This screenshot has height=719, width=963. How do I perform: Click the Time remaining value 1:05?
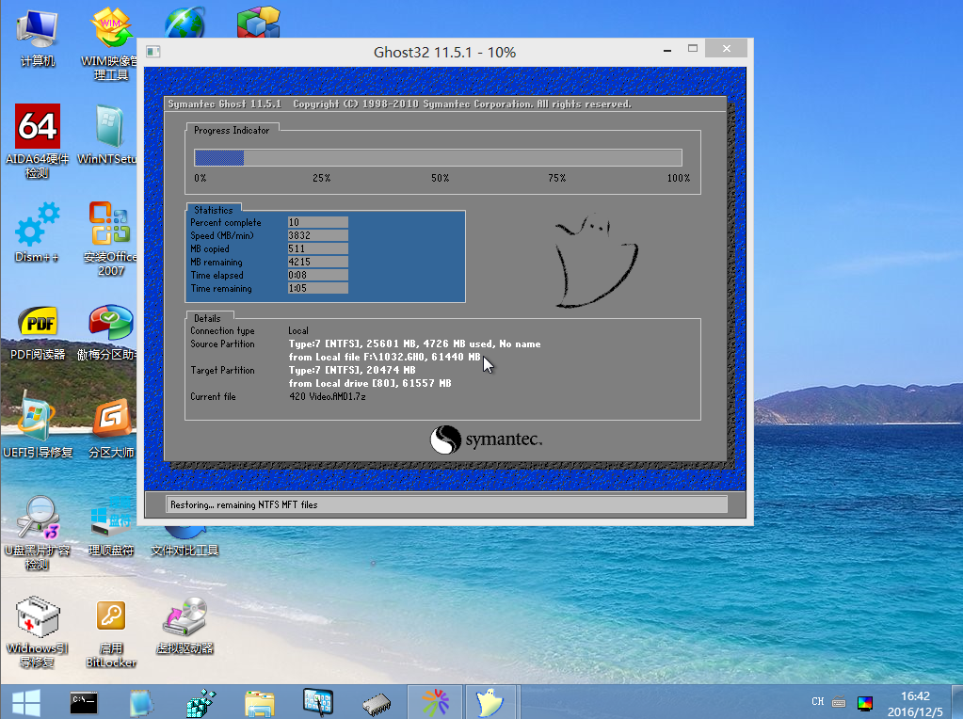pos(318,288)
